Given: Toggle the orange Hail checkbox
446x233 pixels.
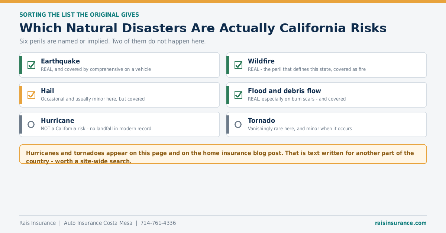Looking at the screenshot, I should click(x=31, y=95).
